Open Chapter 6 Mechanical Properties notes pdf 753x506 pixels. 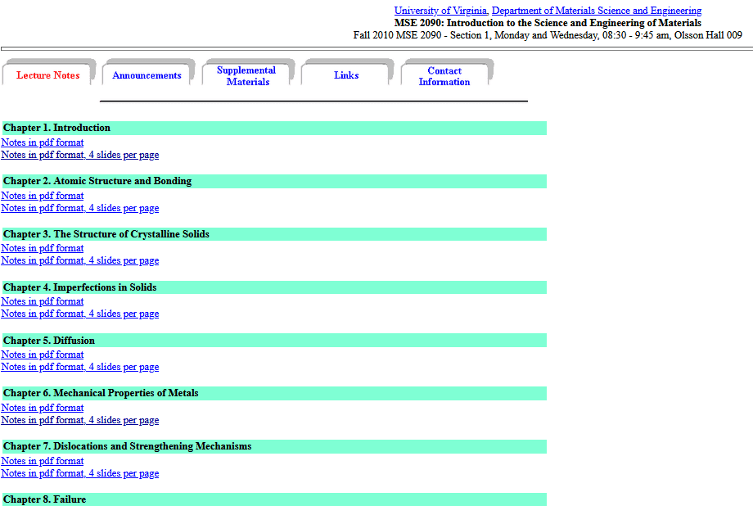43,408
